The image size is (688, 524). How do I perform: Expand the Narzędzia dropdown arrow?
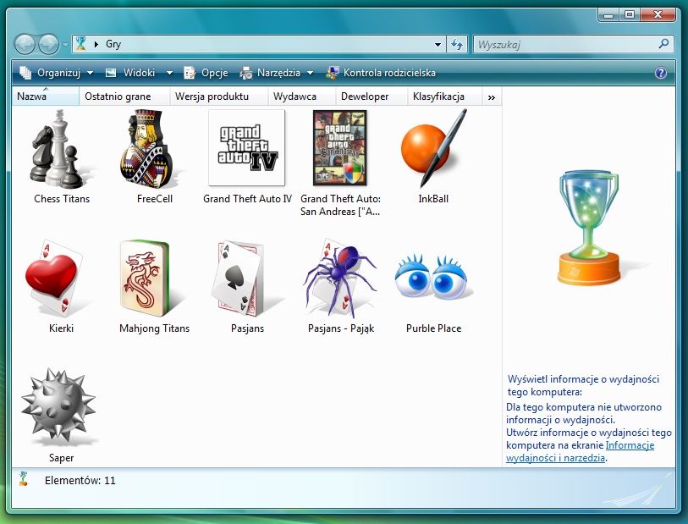tap(311, 73)
